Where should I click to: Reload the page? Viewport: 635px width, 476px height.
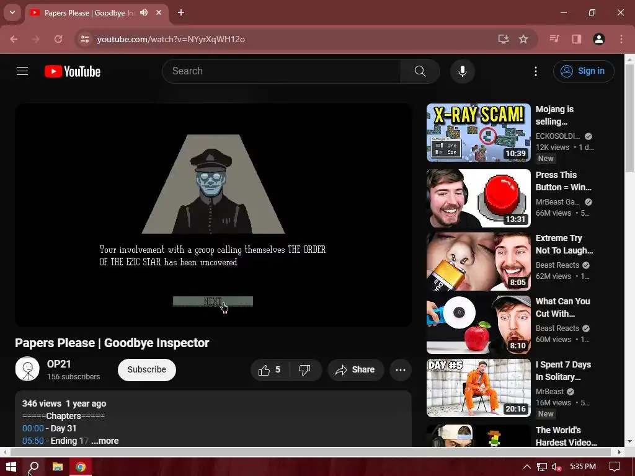coord(58,39)
